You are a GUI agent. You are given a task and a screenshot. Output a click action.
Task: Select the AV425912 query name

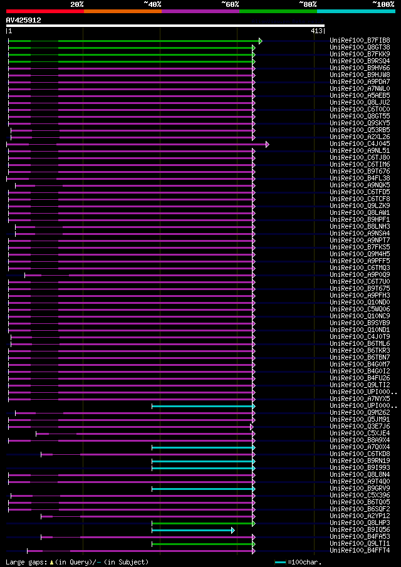24,20
